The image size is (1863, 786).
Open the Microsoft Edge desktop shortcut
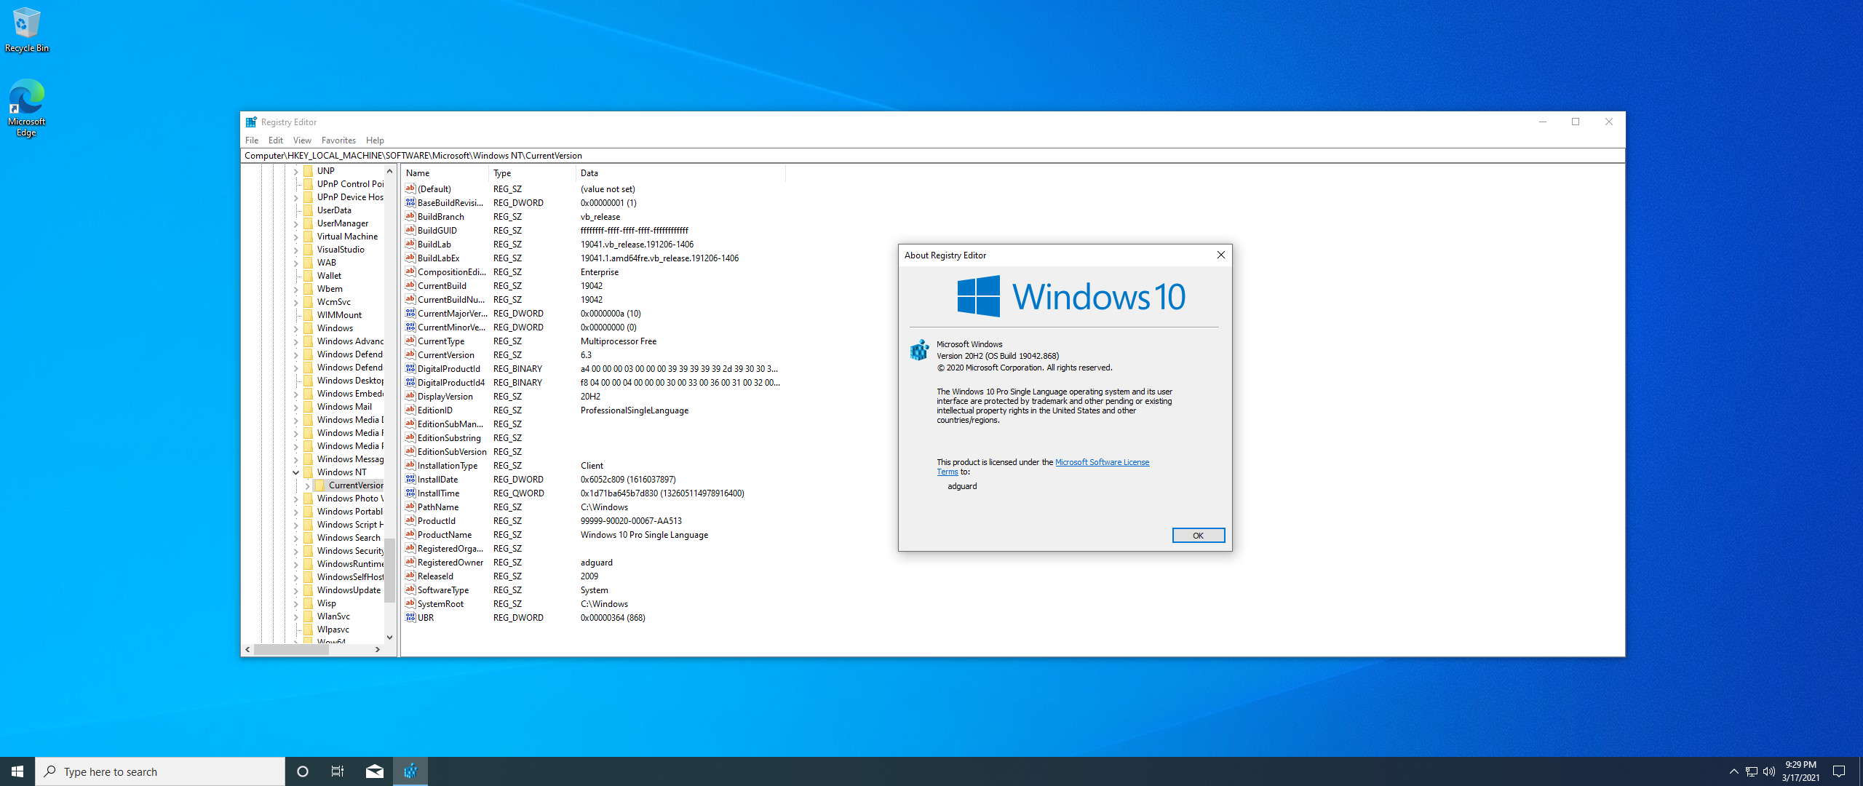(x=27, y=108)
